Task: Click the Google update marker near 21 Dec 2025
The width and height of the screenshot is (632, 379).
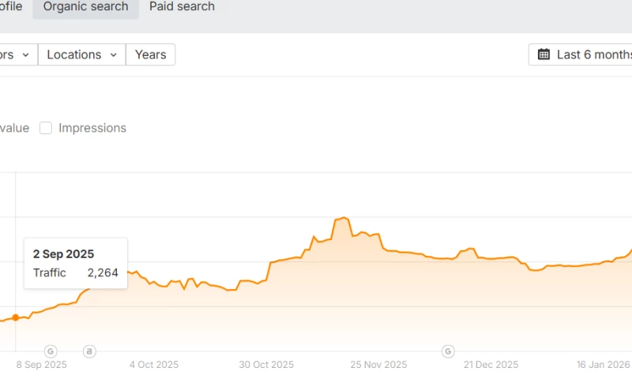Action: 448,351
